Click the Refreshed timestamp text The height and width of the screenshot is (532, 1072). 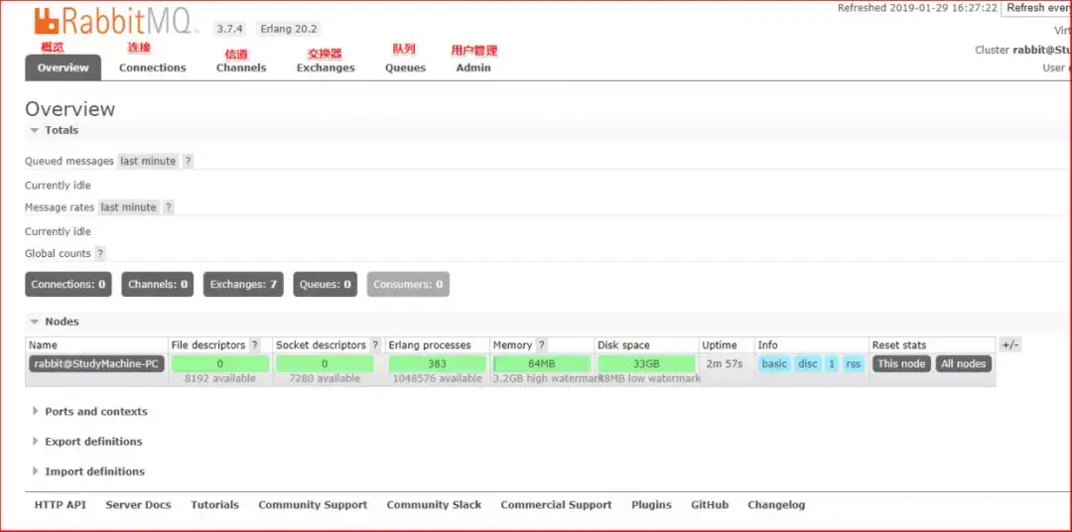(917, 8)
